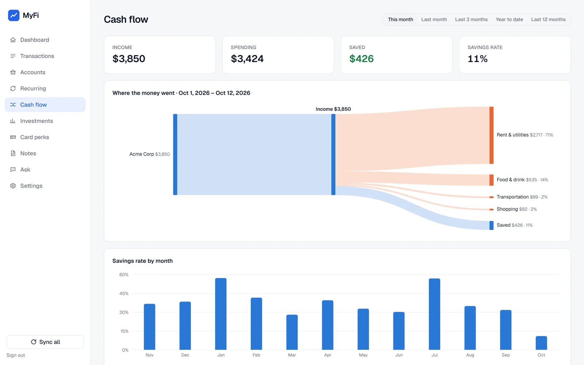Click the Transactions list icon
Screen dimensions: 584x365
13,56
